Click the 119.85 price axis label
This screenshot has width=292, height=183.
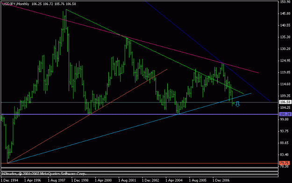(285, 72)
